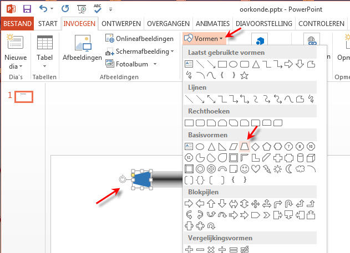Run the spelling check icon
350x253 pixels.
98,8
